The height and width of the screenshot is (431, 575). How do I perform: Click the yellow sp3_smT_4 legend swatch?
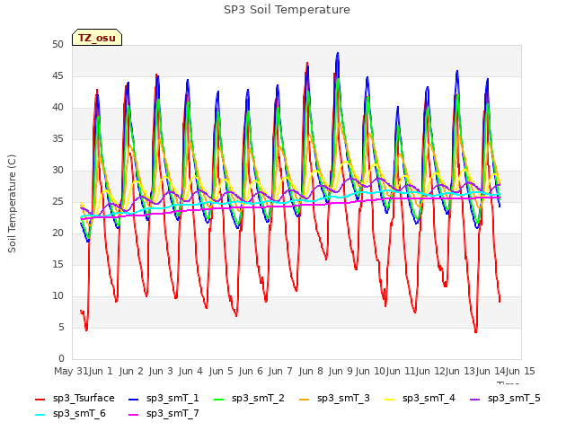click(x=389, y=399)
